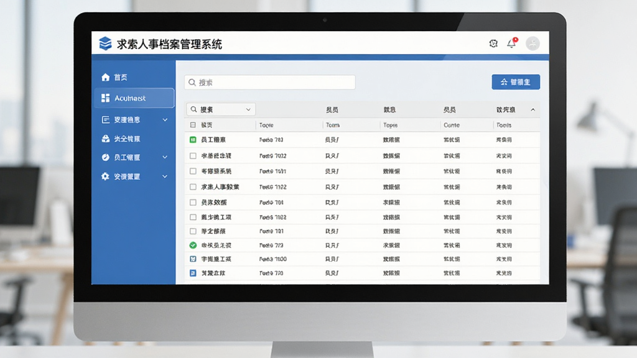Click the icon inside the blue top-right button
This screenshot has width=637, height=358.
(x=504, y=82)
